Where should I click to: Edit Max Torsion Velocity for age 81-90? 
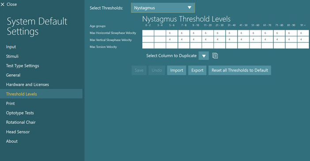[x=291, y=46]
